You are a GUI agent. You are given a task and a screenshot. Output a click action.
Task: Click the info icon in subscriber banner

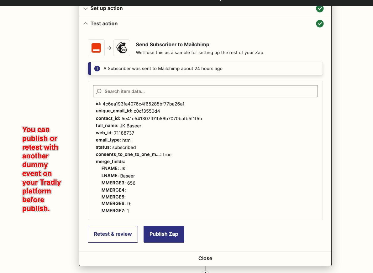pyautogui.click(x=97, y=69)
